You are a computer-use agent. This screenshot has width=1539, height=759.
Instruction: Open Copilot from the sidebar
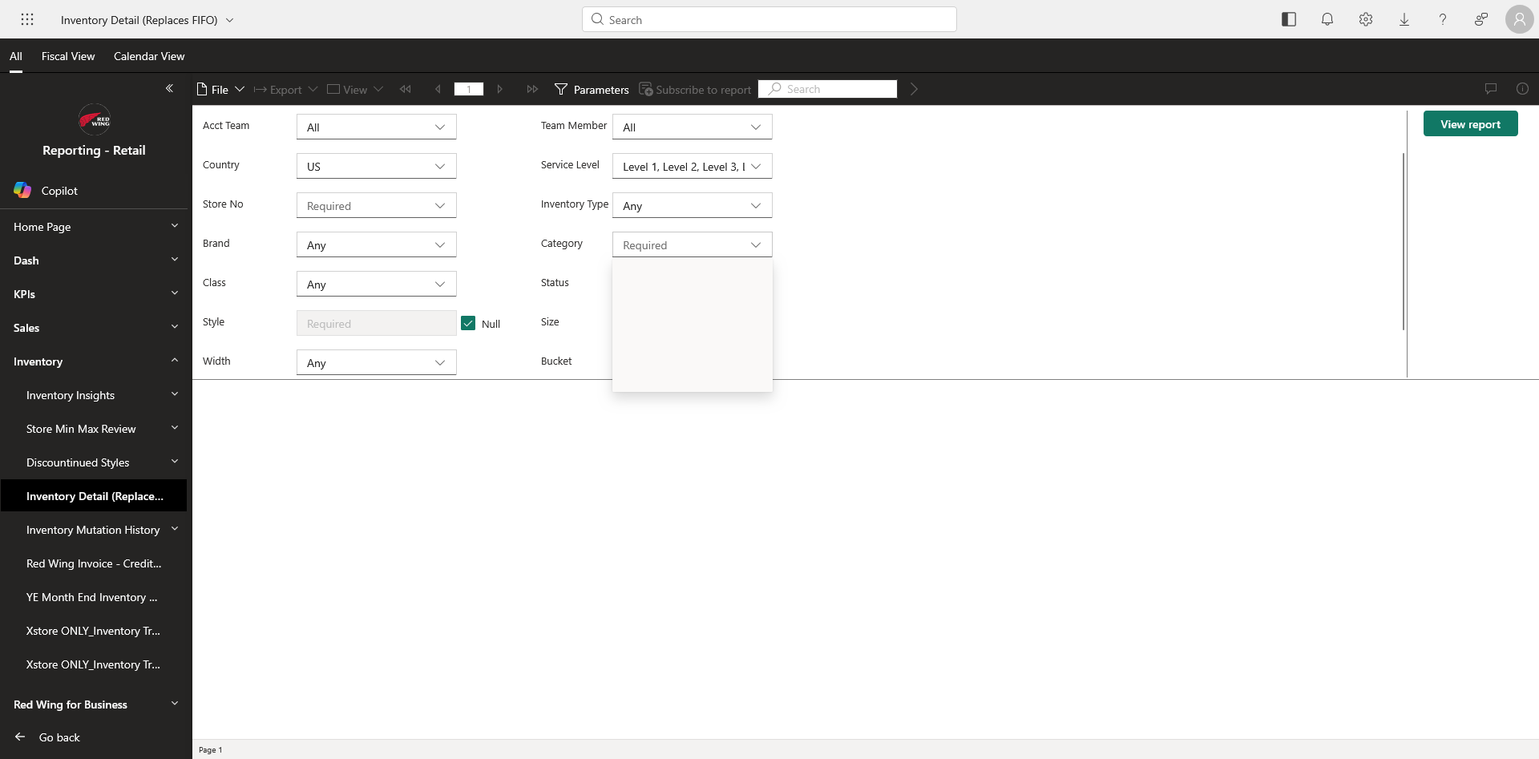point(59,191)
